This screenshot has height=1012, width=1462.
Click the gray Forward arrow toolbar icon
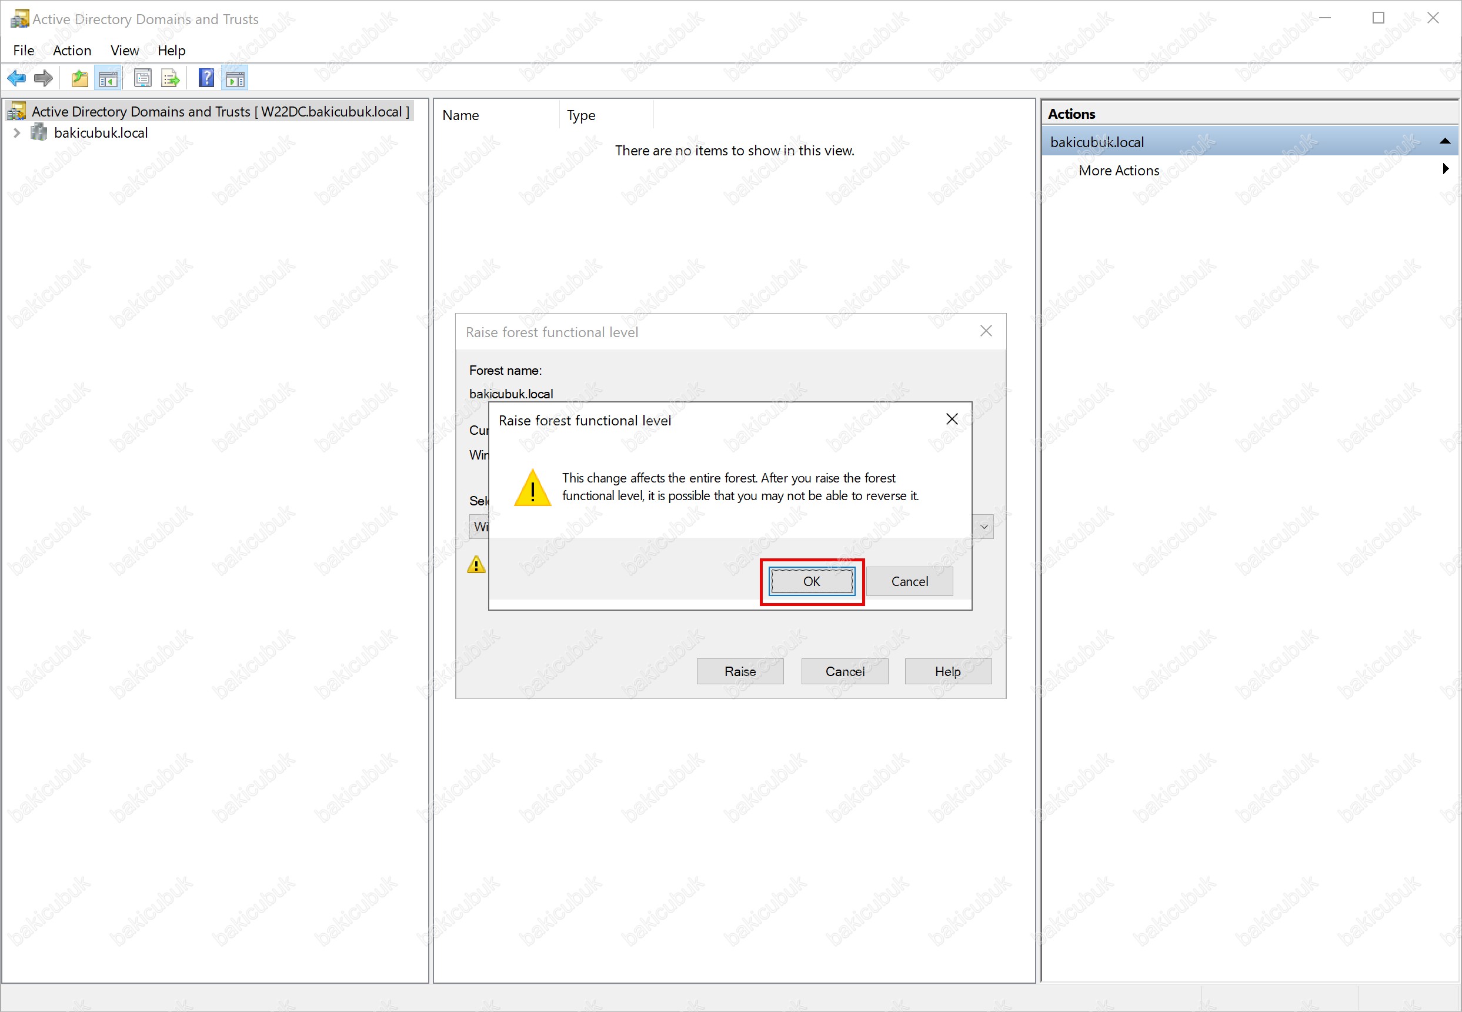click(43, 79)
